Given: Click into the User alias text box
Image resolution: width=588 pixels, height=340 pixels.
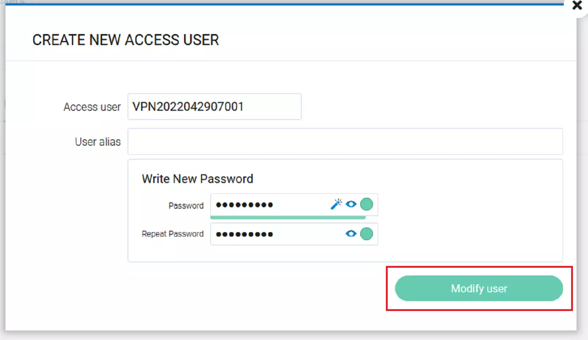Looking at the screenshot, I should [345, 142].
